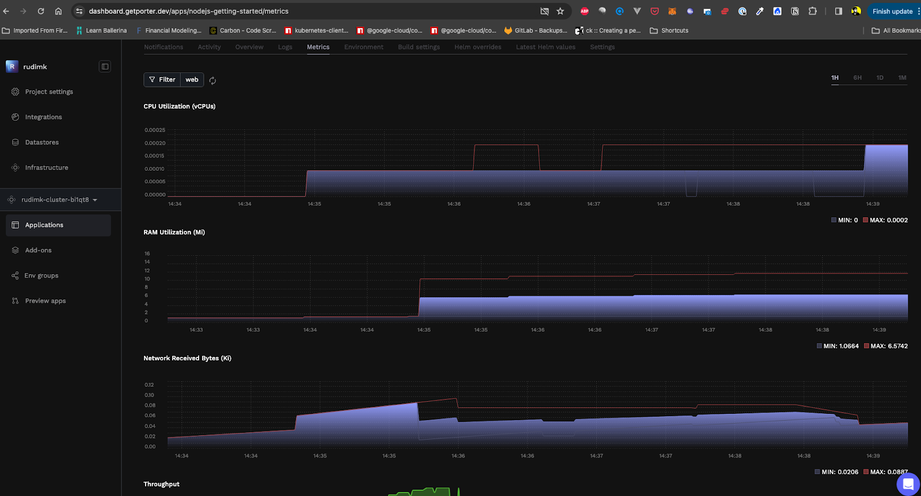Click the Add-ons layers icon
The height and width of the screenshot is (496, 921).
(x=16, y=251)
